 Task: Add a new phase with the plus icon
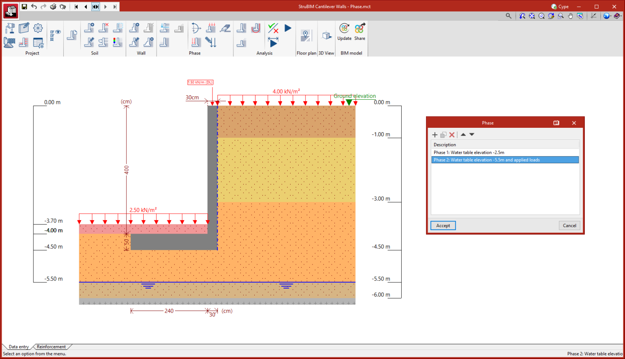coord(435,135)
